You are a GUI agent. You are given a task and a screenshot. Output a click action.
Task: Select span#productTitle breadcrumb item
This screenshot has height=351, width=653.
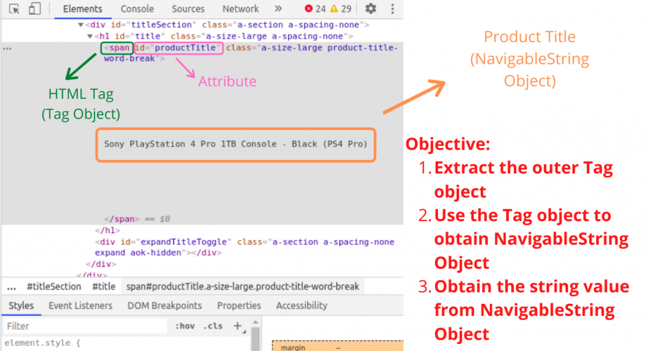point(243,287)
